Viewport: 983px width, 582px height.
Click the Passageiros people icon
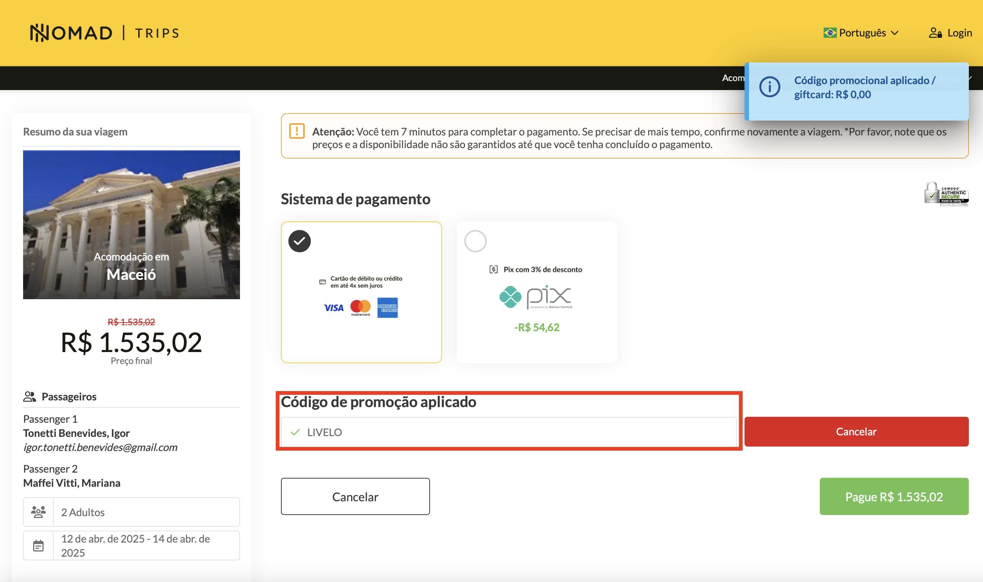29,397
